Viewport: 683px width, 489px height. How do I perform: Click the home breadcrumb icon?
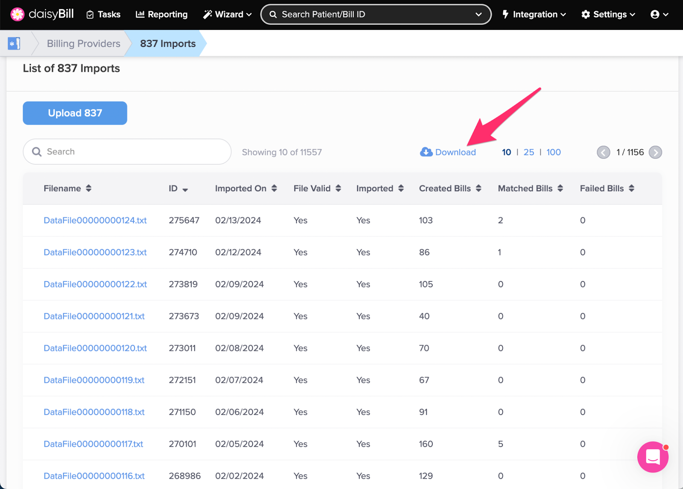(14, 43)
